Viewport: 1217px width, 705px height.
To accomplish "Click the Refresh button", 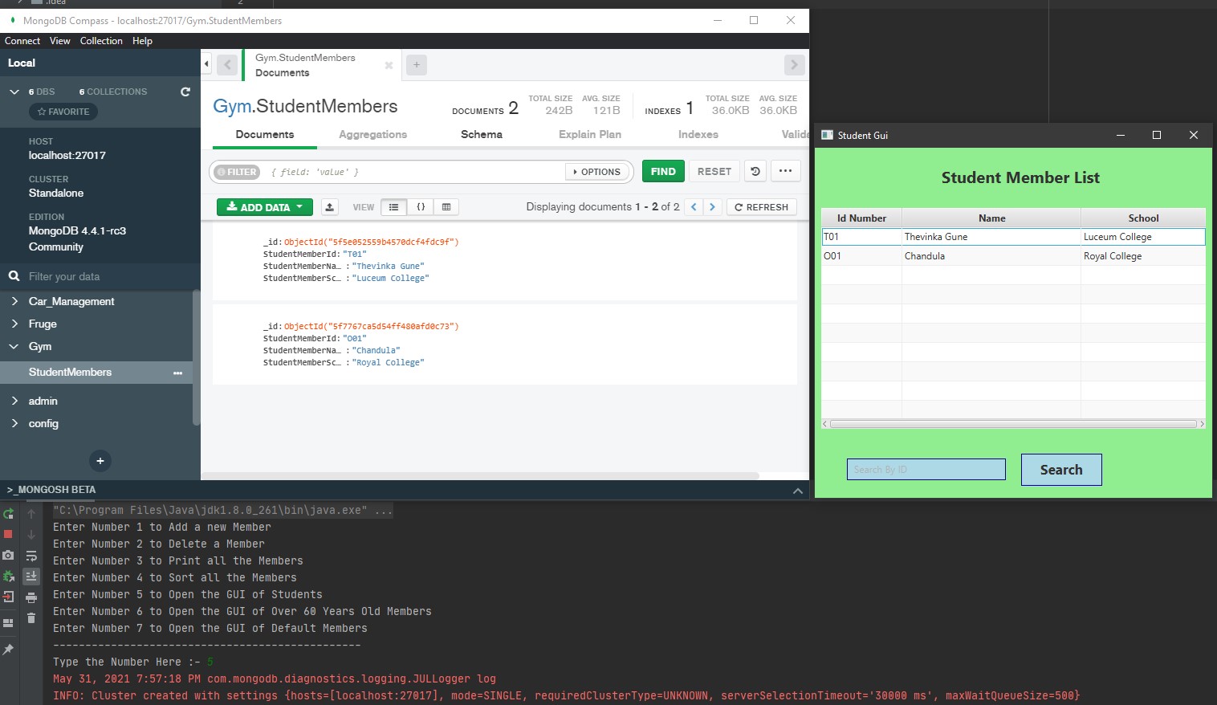I will coord(762,207).
